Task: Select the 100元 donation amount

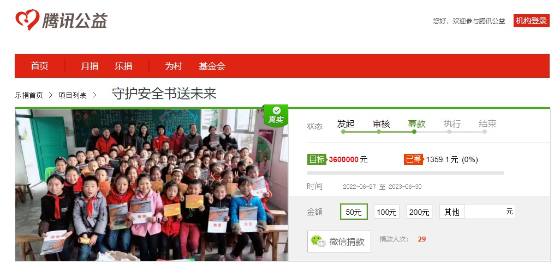Action: click(386, 212)
